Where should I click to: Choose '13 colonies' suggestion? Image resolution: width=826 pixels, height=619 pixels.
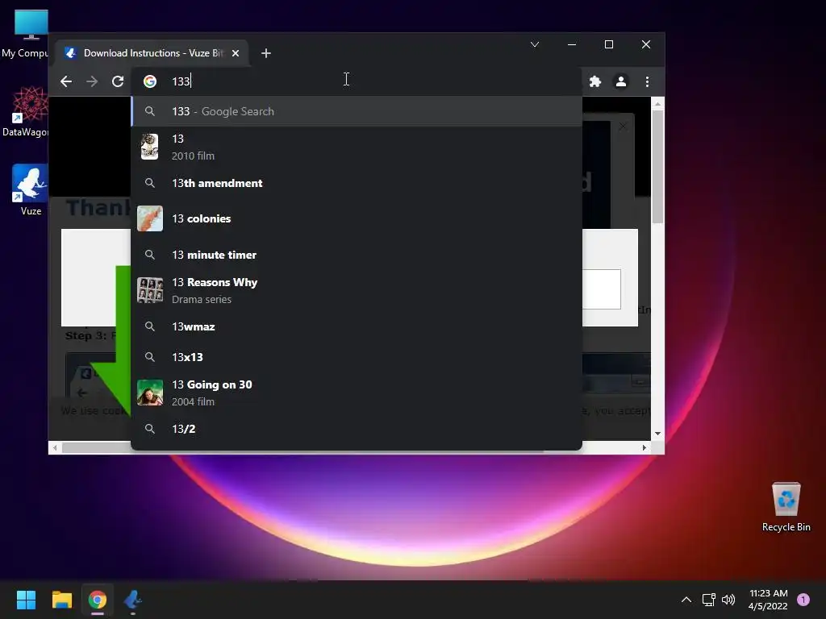(x=357, y=218)
